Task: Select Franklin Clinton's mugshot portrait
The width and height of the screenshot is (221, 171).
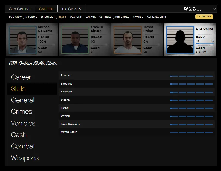Action: pyautogui.click(x=75, y=40)
